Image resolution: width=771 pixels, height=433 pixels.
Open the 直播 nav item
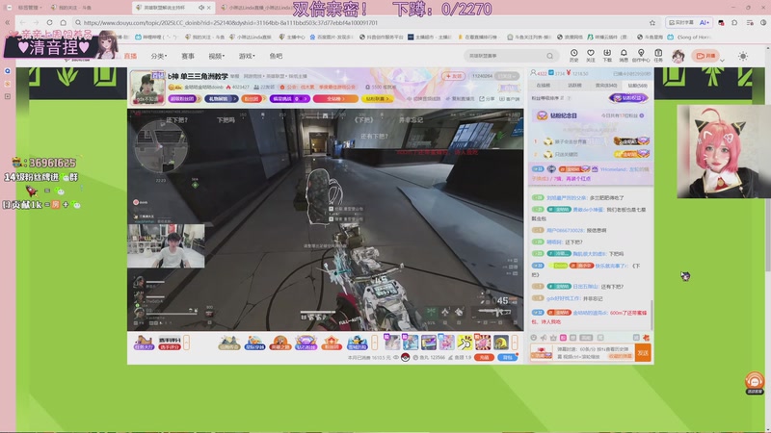[x=130, y=56]
